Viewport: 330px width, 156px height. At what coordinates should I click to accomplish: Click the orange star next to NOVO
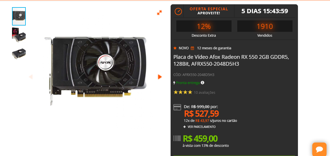tap(175, 48)
